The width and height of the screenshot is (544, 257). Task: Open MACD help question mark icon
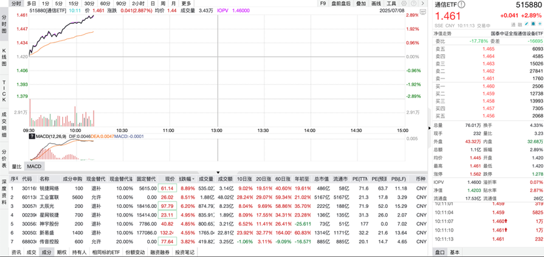coord(32,137)
